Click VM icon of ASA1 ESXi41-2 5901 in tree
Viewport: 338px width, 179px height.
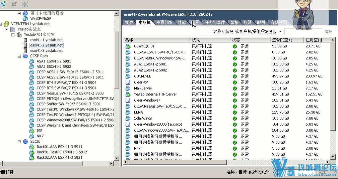32,61
